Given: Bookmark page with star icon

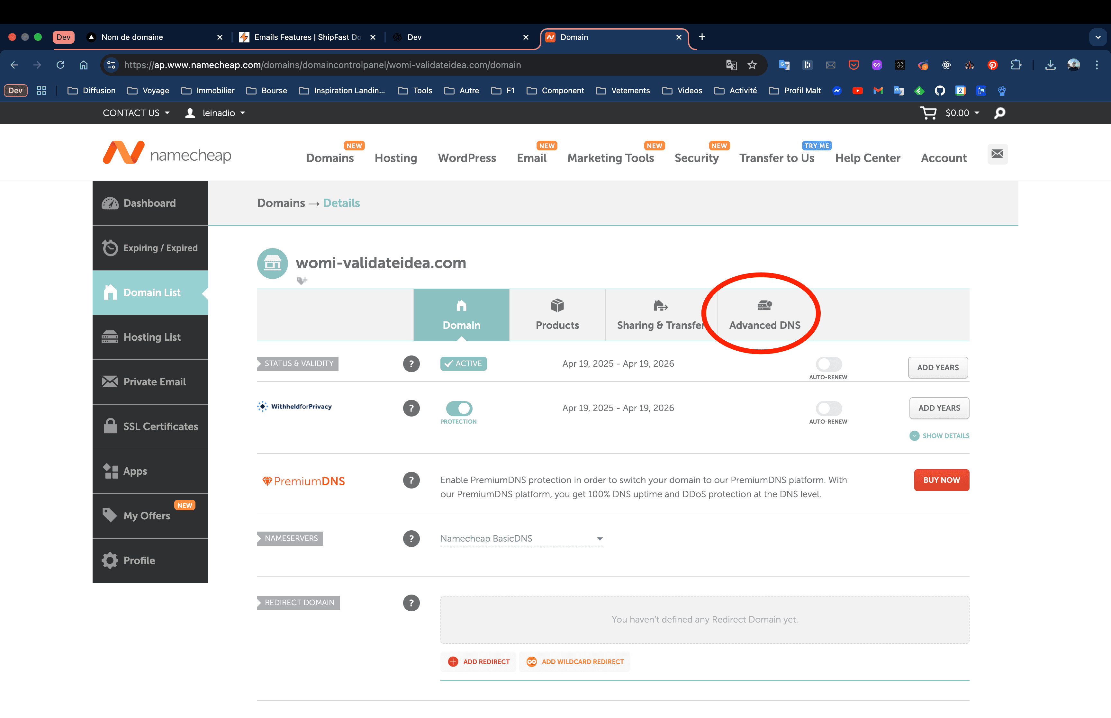Looking at the screenshot, I should 752,65.
